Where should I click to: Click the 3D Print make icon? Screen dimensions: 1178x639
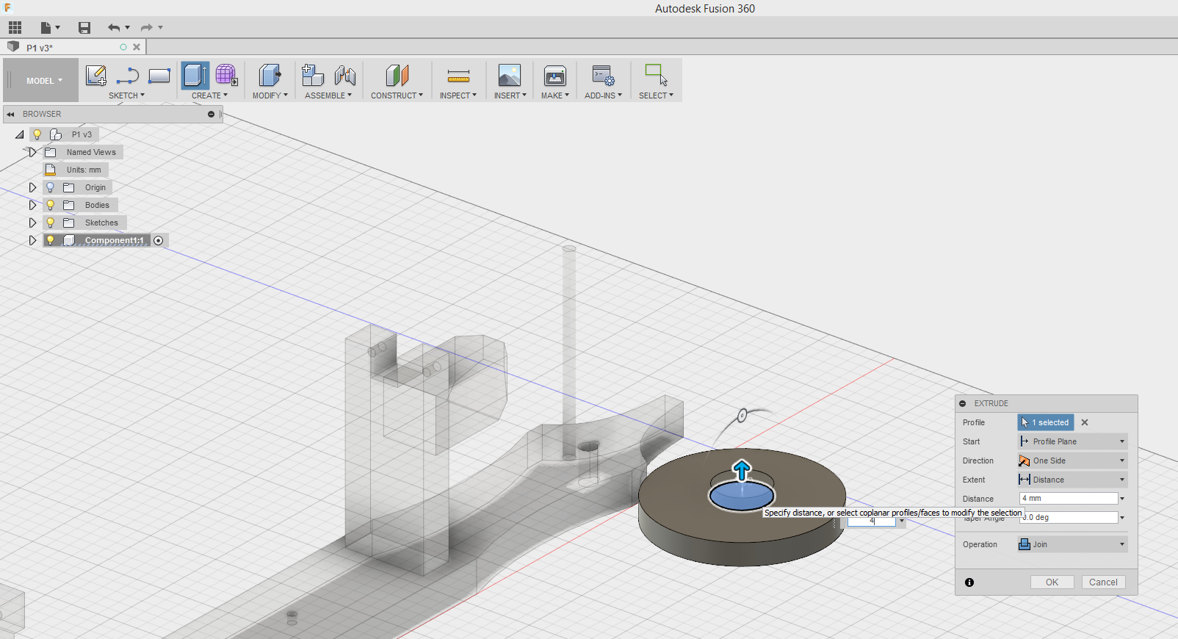point(554,76)
